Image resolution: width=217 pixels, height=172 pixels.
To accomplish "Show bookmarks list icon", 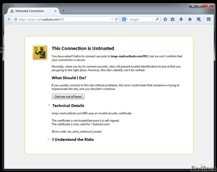I will click(173, 20).
